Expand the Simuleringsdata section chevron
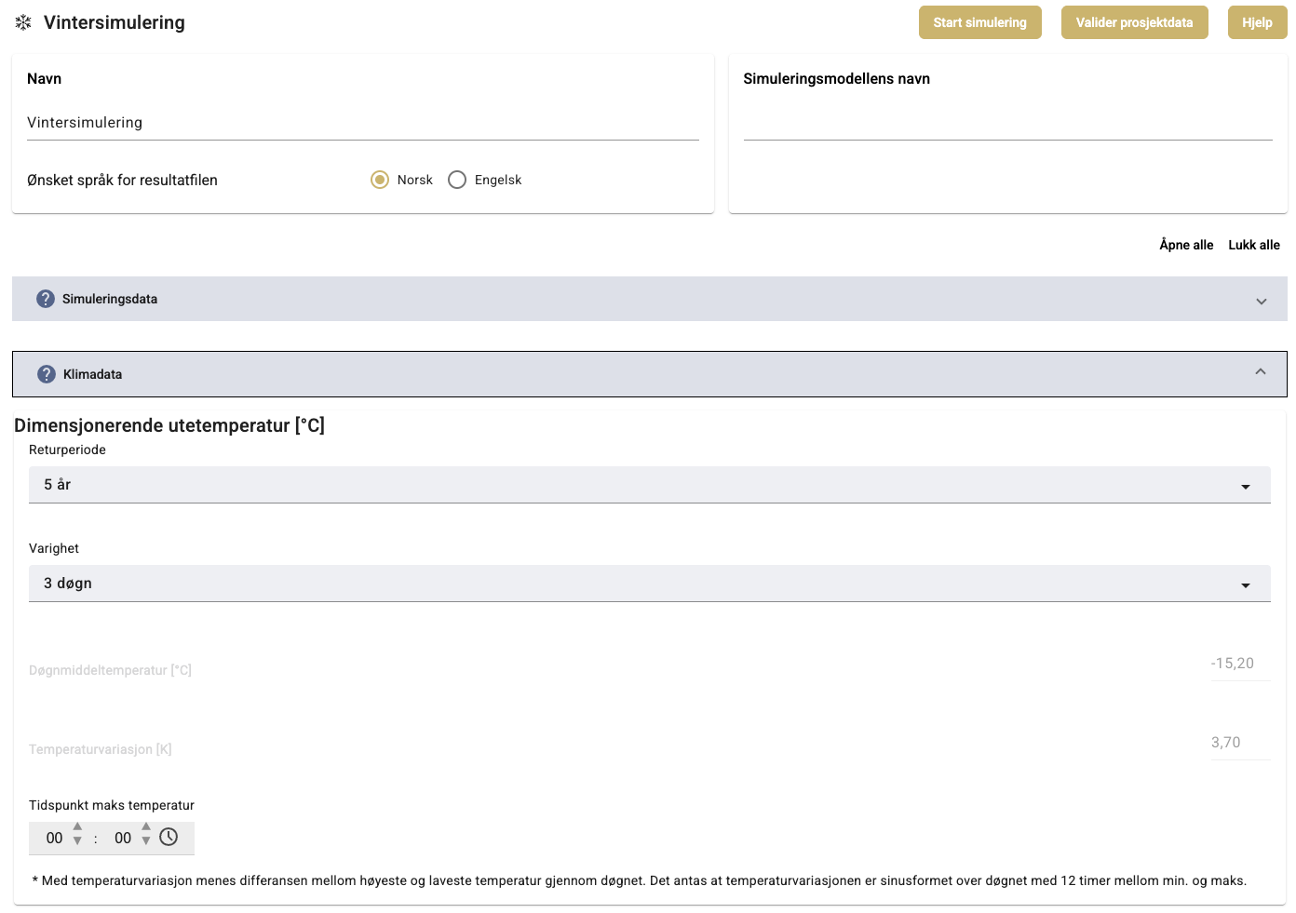Image resolution: width=1296 pixels, height=913 pixels. coord(1261,301)
